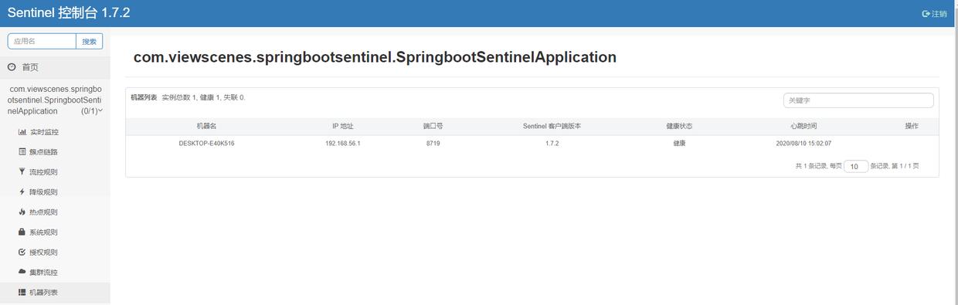Select IP address 192.168.56.1
This screenshot has height=305, width=958.
click(x=343, y=144)
